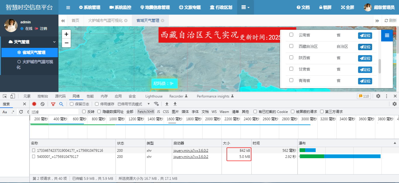Open the 地震信息管理 top menu
This screenshot has height=183, width=399.
[x=155, y=7]
